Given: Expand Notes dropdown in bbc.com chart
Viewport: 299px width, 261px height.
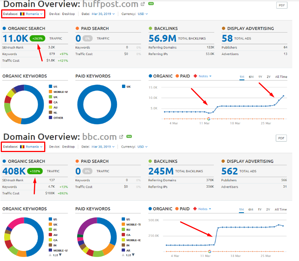Looking at the screenshot, I should pos(205,209).
